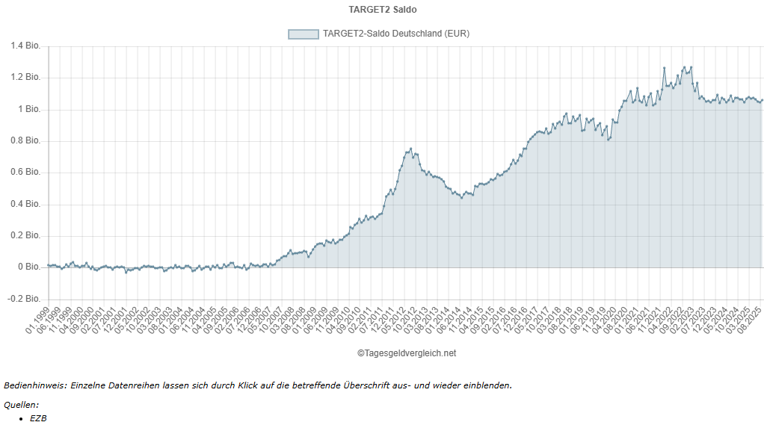
Task: Click the 0.2 Bio. y-axis label
Action: pyautogui.click(x=25, y=235)
